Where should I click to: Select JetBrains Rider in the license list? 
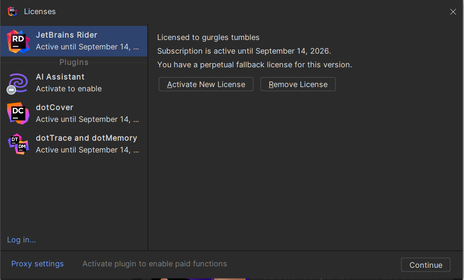point(74,41)
